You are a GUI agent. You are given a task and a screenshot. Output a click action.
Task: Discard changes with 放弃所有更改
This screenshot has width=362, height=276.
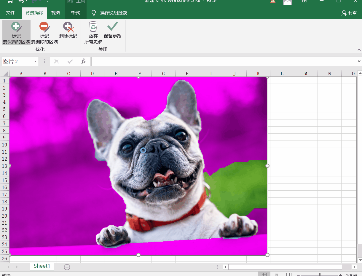(x=93, y=33)
